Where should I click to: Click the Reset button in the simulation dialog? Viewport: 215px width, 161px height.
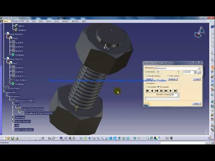(x=149, y=79)
